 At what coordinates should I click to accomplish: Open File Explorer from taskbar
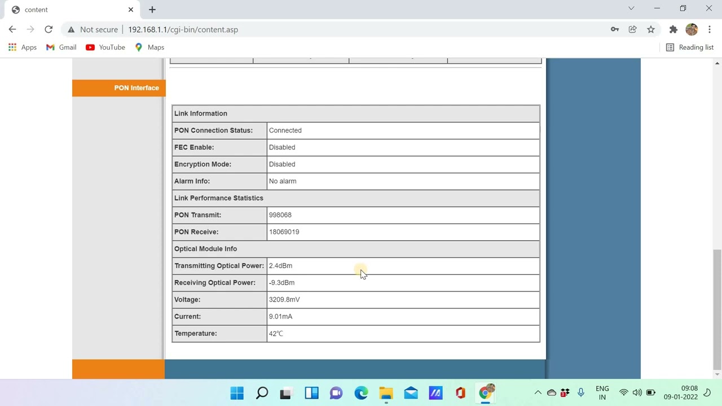pos(386,393)
